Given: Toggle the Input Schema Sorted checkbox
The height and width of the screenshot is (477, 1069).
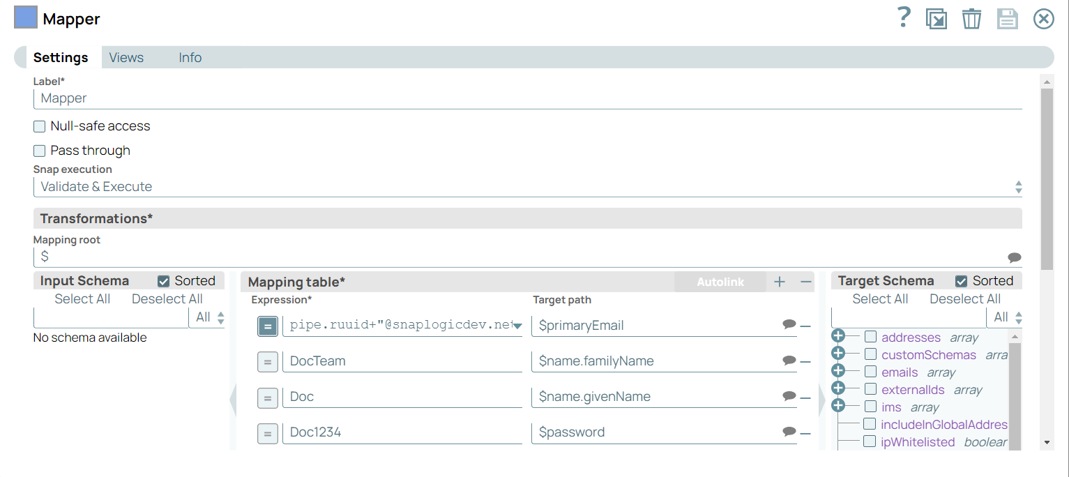Looking at the screenshot, I should (x=164, y=281).
